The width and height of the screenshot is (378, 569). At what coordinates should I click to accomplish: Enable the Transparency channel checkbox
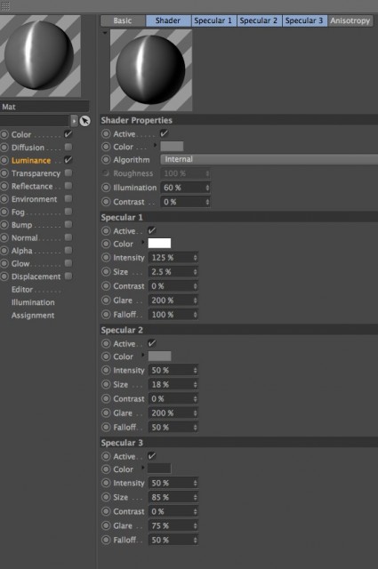[68, 172]
